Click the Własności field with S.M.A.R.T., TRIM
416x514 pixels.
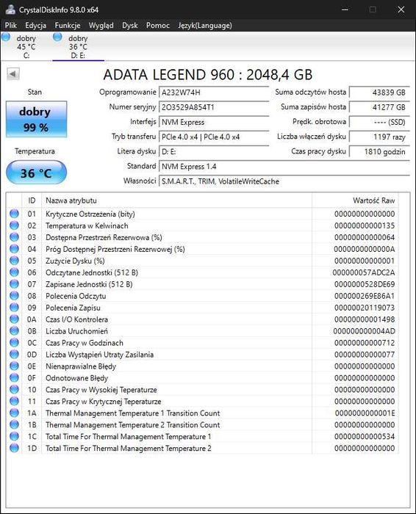click(284, 181)
